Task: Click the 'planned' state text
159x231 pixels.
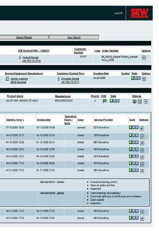Action: tap(81, 128)
